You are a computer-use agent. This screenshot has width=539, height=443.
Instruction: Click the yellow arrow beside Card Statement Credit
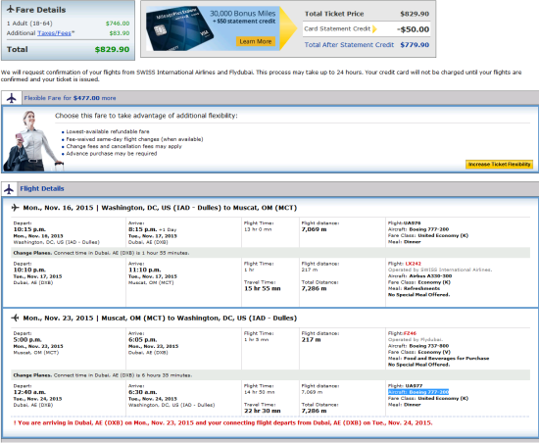click(x=374, y=28)
